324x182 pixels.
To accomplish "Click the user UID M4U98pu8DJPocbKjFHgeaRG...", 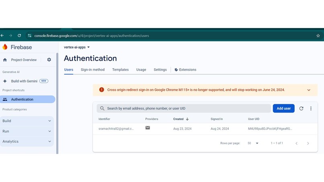I will [270, 129].
